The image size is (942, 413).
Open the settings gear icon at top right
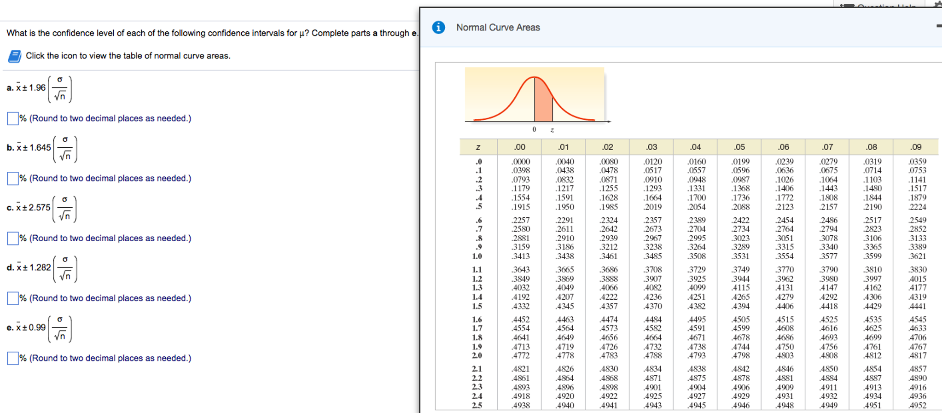coord(937,4)
